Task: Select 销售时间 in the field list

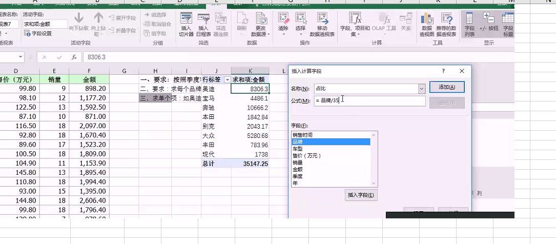Action: (331, 135)
